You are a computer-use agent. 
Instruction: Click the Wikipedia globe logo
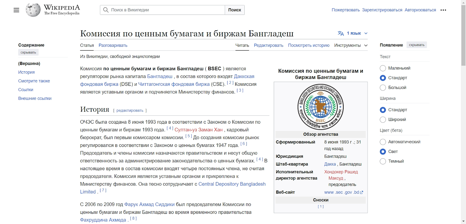tap(33, 10)
